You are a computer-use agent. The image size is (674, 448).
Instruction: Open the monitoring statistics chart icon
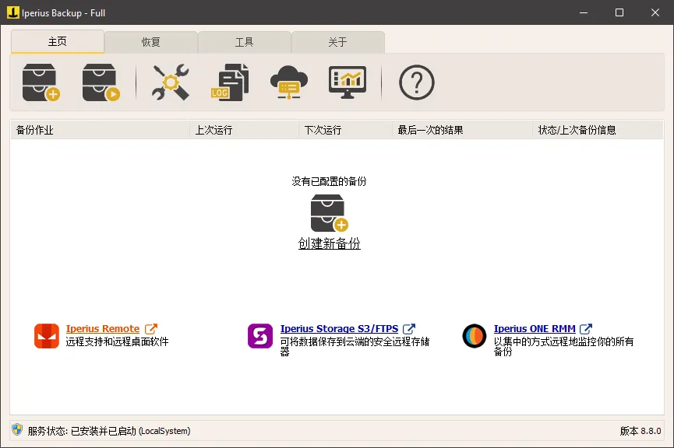tap(346, 82)
